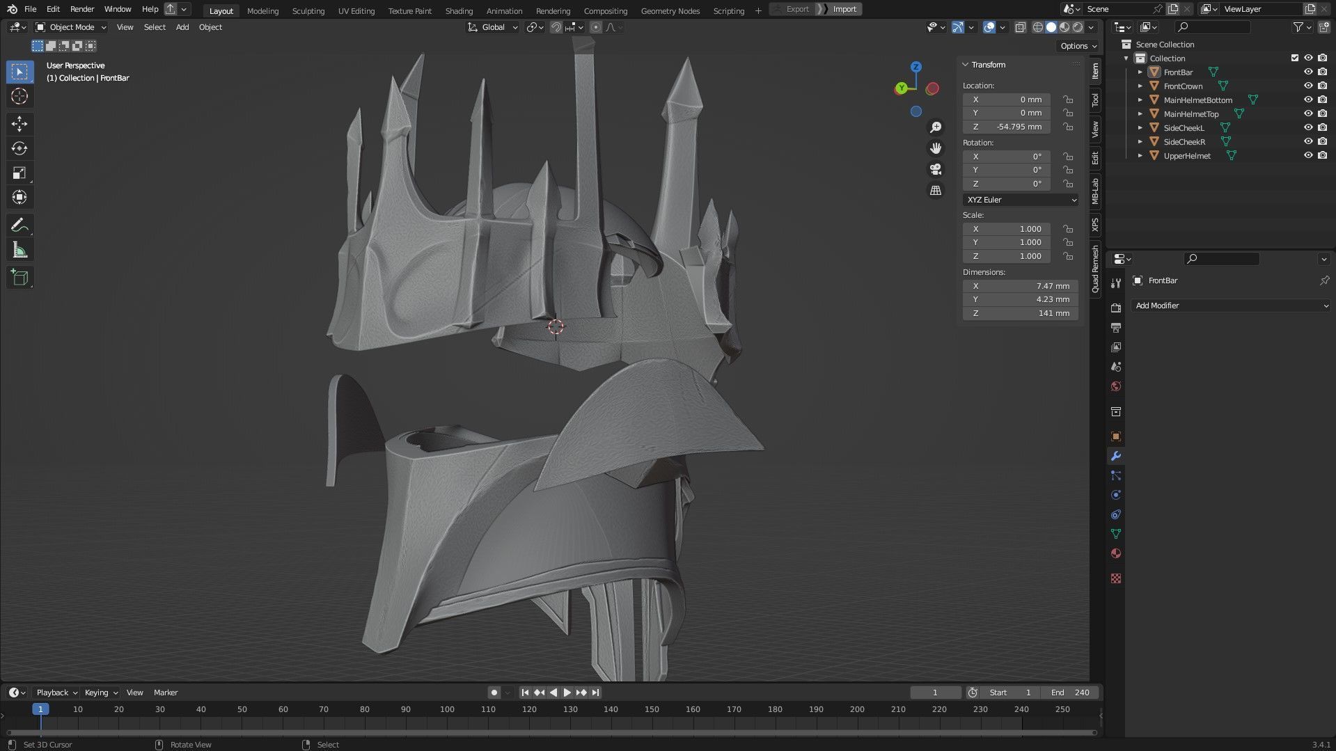The image size is (1336, 751).
Task: Open the Material properties tab icon
Action: [x=1116, y=553]
